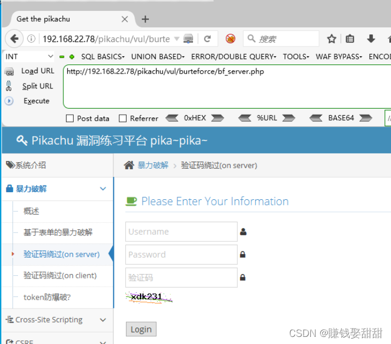Refresh the xdk231 captcha image
The height and width of the screenshot is (344, 391).
point(149,298)
